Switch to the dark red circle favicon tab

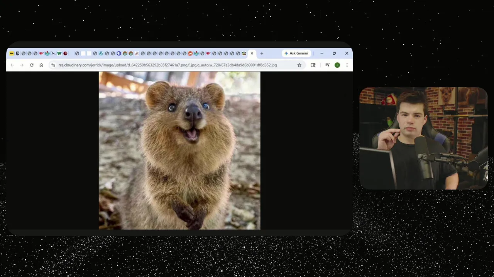pos(65,53)
